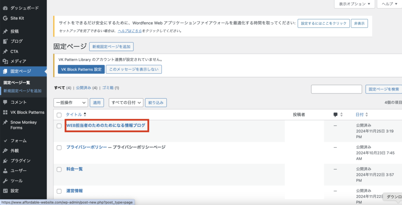The width and height of the screenshot is (402, 205).
Task: Toggle the select-all checkbox beside タイトル
Action: click(59, 115)
